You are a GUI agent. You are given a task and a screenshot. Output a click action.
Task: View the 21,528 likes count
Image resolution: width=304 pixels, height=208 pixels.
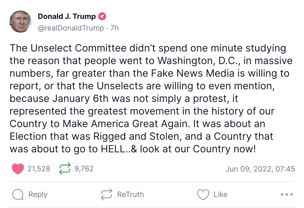click(39, 169)
